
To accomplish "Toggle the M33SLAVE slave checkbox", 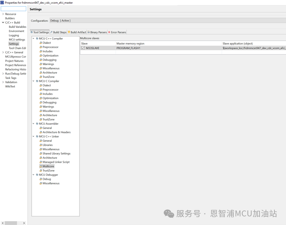I will pos(83,48).
